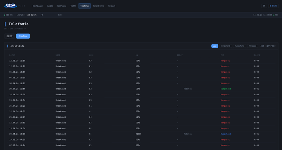Image resolution: width=282 pixels, height=150 pixels.
Task: Click the Verpasst label in 21.04.26 row
Action: tap(225, 117)
